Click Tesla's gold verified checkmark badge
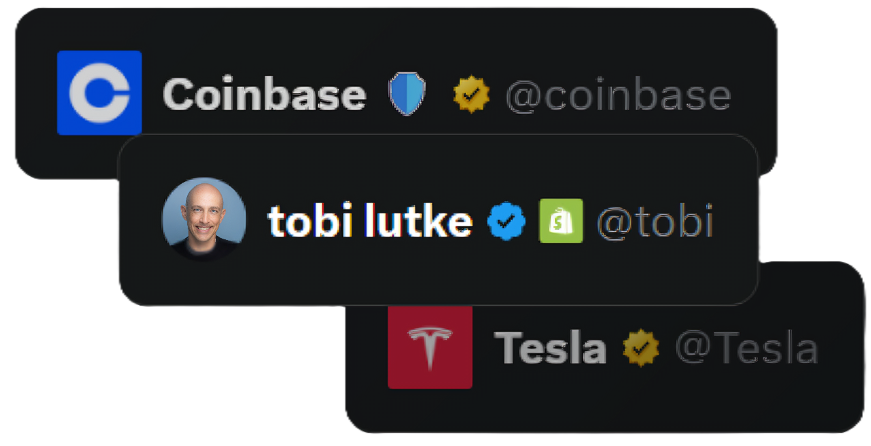 coord(641,348)
